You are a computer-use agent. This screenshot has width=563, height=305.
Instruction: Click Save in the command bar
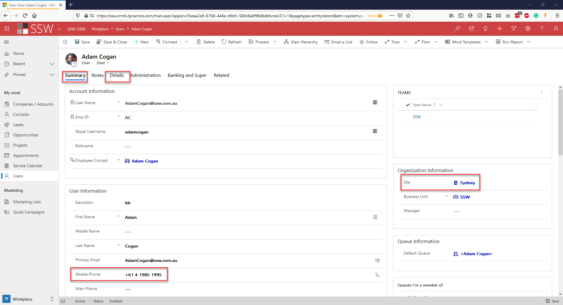pyautogui.click(x=82, y=42)
